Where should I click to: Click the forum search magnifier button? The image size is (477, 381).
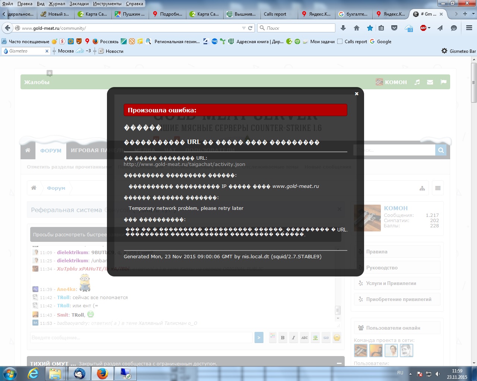click(x=441, y=150)
